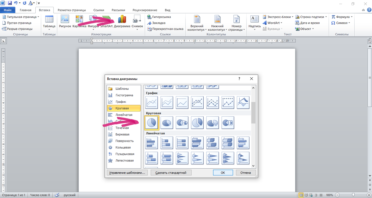
Task: Minimize the ribbon with the caret icon
Action: pos(363,10)
